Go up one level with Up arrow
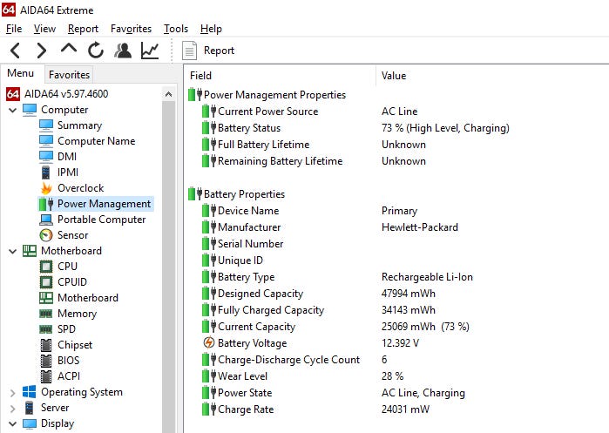 pos(68,50)
